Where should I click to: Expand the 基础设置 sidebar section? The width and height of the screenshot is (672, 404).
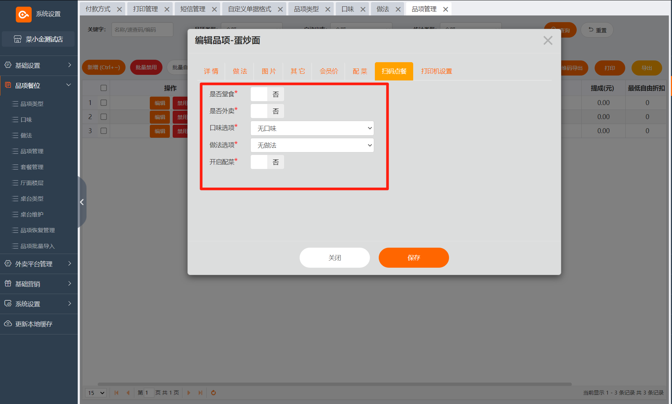70,65
